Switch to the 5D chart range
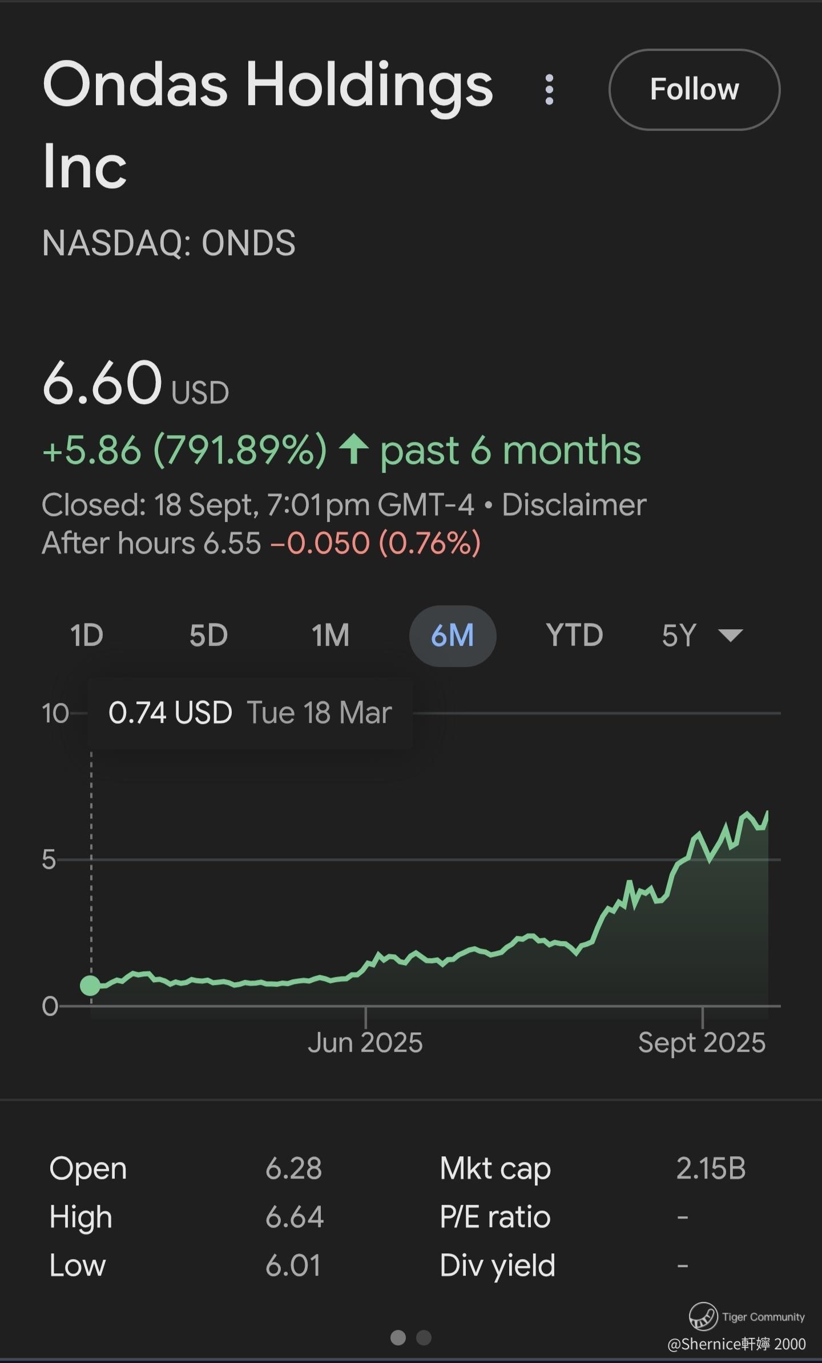This screenshot has height=1363, width=822. 208,636
